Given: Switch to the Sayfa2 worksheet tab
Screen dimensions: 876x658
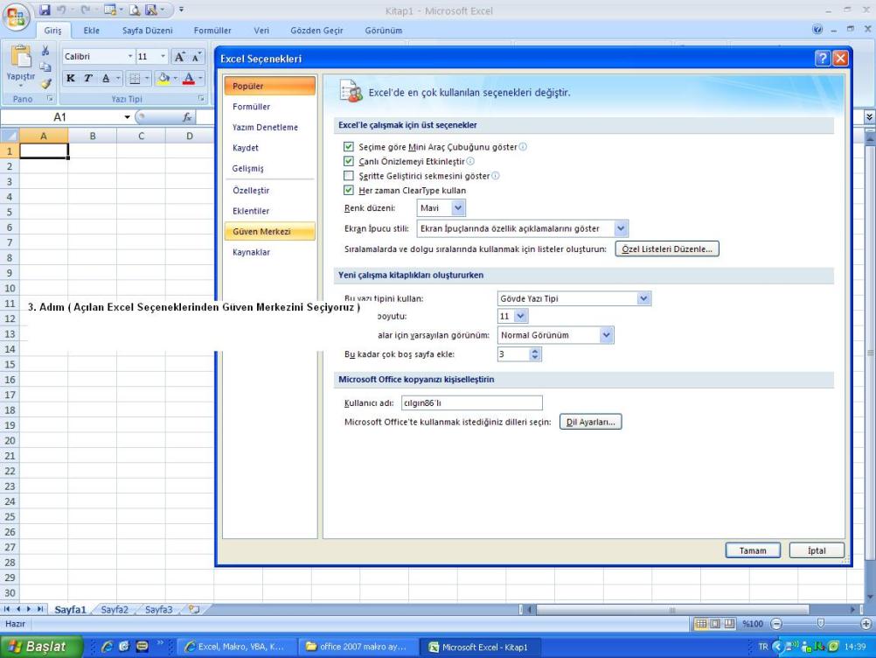Looking at the screenshot, I should point(115,609).
